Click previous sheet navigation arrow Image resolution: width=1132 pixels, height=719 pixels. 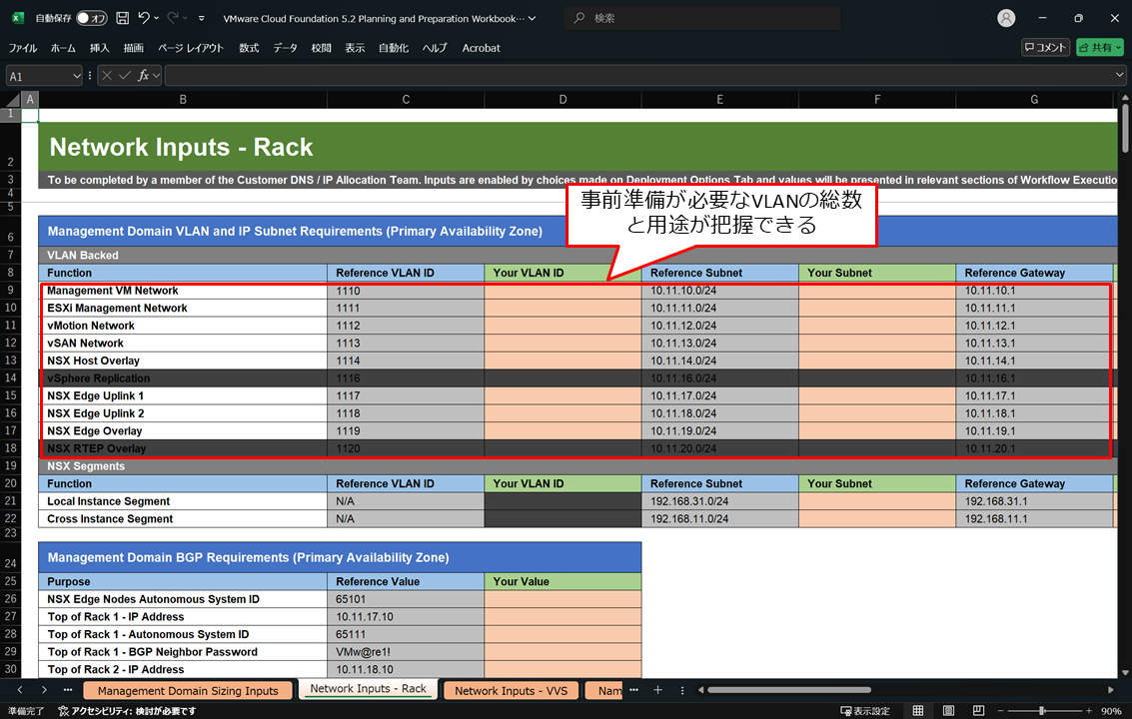pos(20,690)
